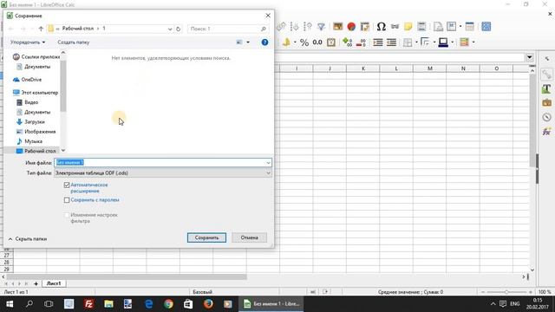Insert special character with Omega icon
Viewport: 555px width, 312px height.
pos(381,27)
